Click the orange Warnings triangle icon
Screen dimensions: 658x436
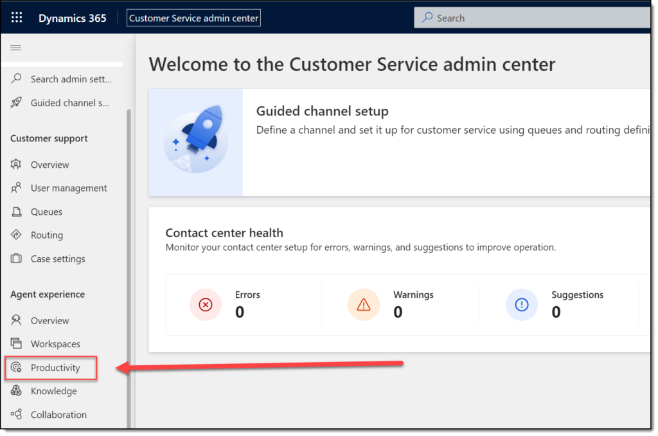[364, 305]
